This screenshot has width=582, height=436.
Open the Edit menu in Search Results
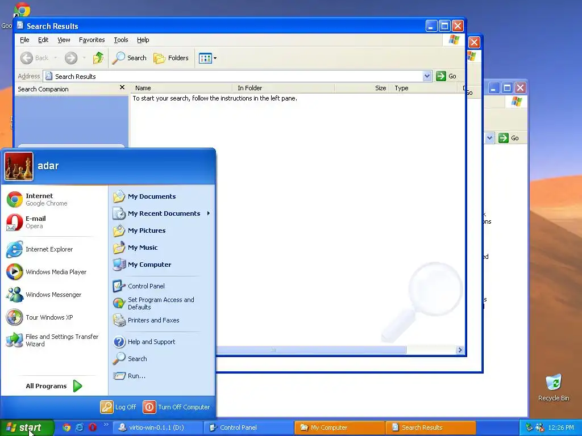(x=43, y=40)
